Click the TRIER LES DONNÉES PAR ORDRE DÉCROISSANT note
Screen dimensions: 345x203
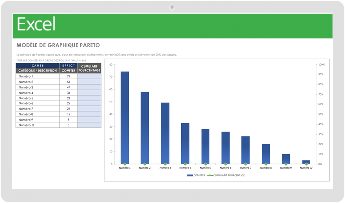(51, 60)
